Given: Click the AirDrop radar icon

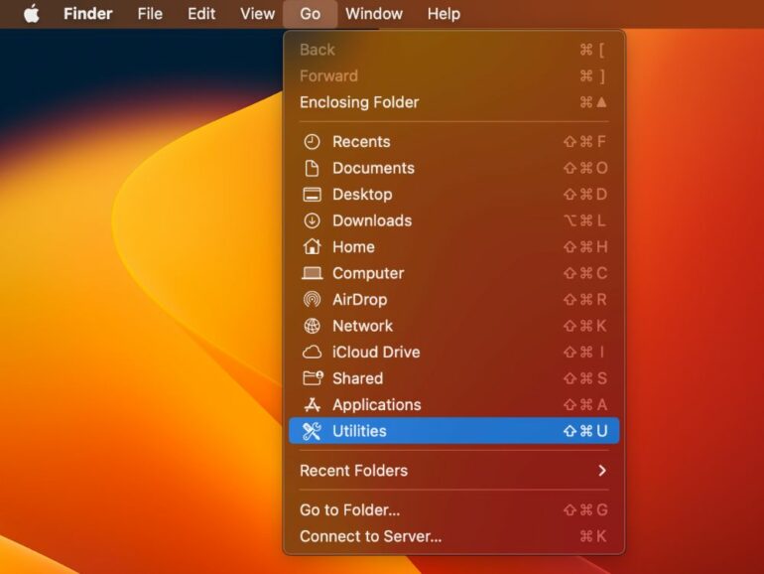Looking at the screenshot, I should click(x=312, y=300).
